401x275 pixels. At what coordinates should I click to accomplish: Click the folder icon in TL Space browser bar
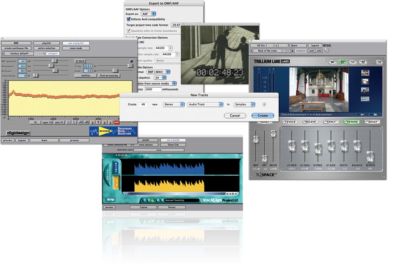pyautogui.click(x=375, y=115)
